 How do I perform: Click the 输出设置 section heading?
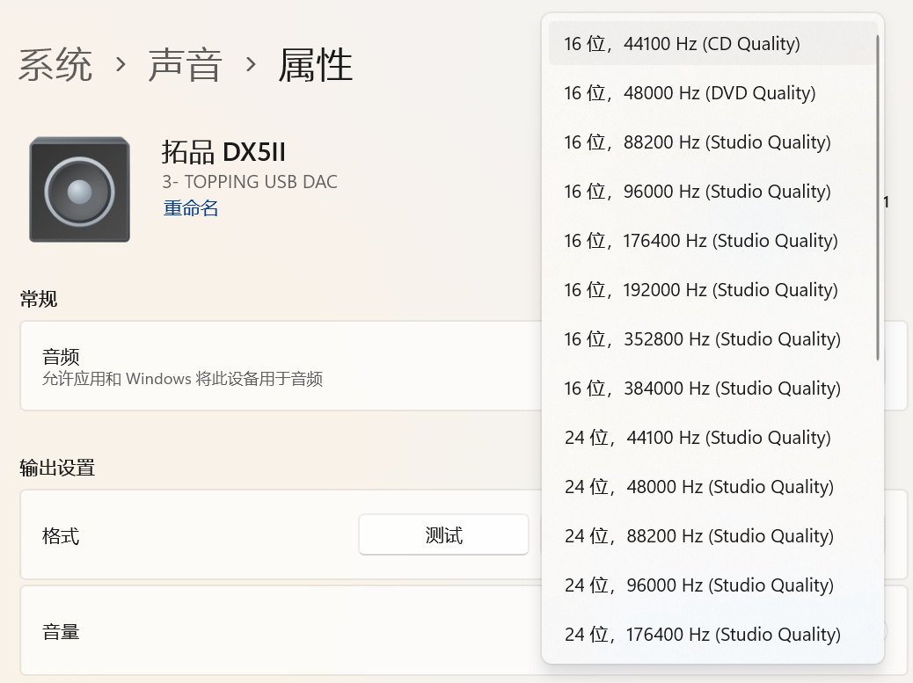[57, 468]
